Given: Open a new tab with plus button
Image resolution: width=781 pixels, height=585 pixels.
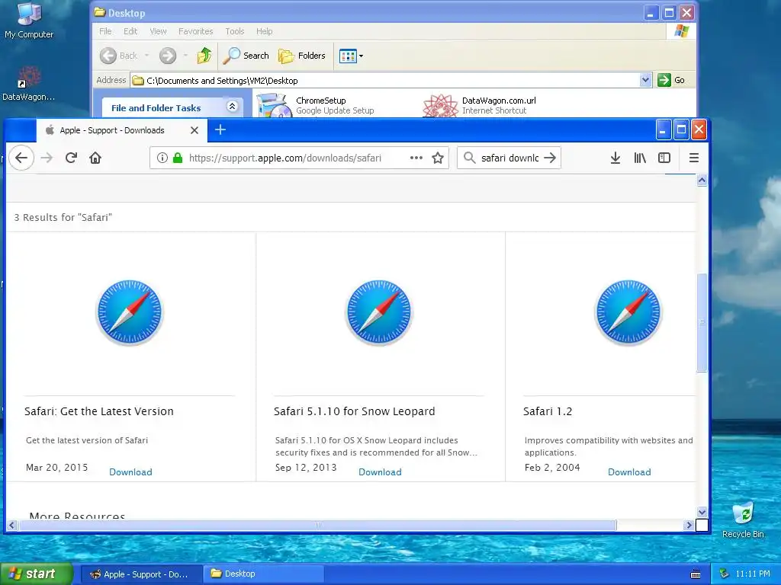Looking at the screenshot, I should click(x=220, y=129).
